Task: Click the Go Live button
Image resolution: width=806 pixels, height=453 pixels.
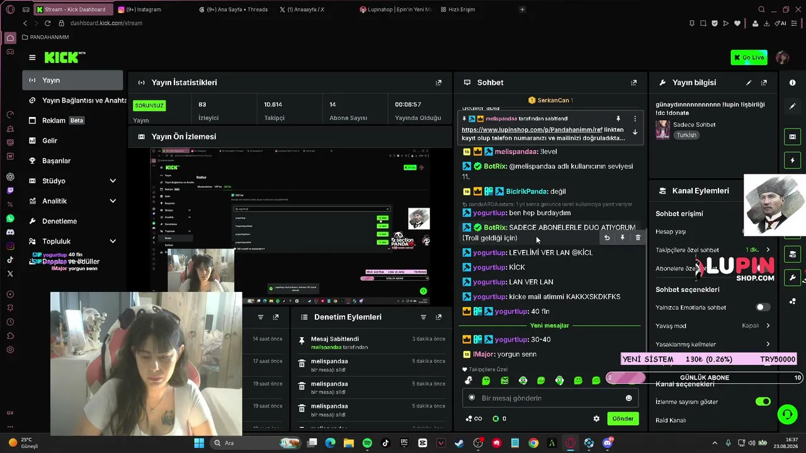Action: (749, 57)
